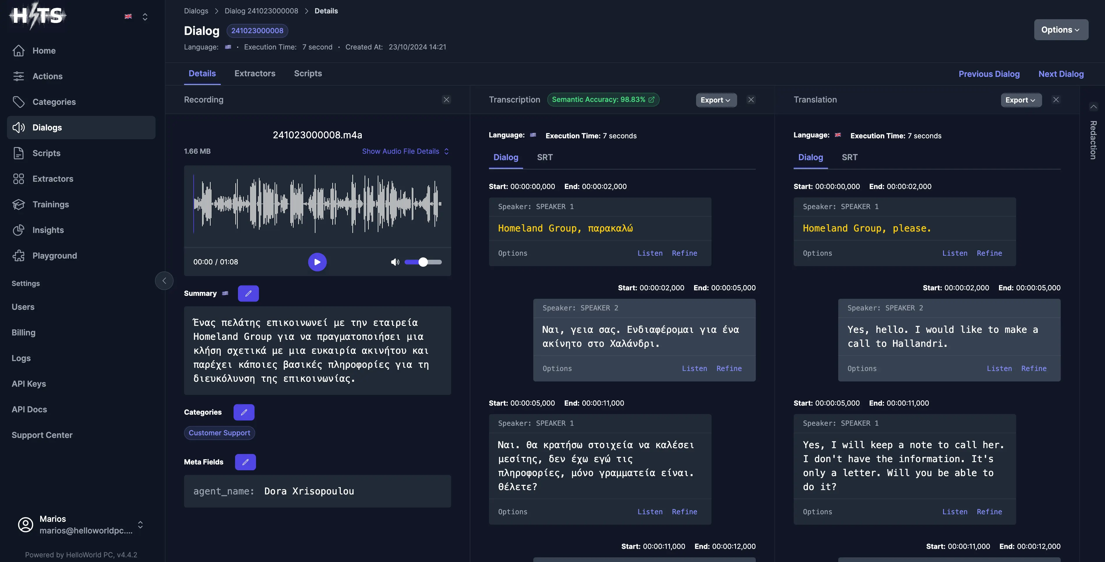Switch to the Extractors tab

255,73
